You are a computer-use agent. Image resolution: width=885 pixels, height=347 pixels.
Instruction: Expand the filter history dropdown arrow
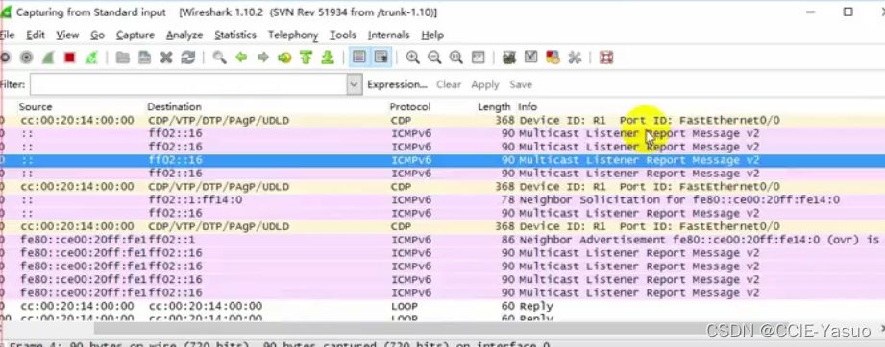[354, 84]
